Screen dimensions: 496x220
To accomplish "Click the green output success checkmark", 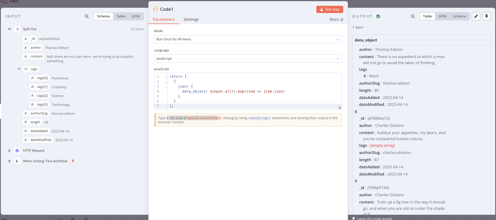I will tap(378, 16).
